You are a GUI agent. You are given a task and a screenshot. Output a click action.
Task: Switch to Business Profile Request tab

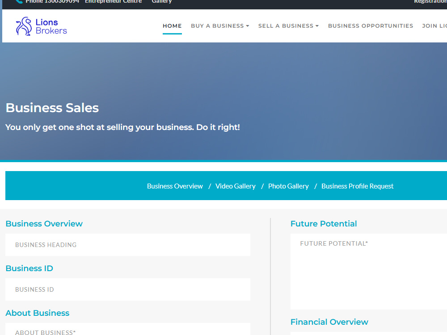[x=358, y=186]
